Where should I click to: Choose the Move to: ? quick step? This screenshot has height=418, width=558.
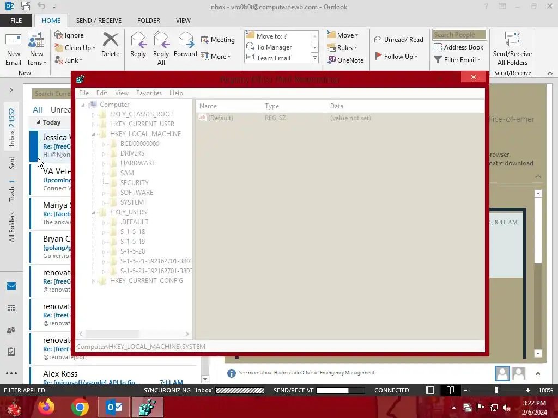click(278, 36)
